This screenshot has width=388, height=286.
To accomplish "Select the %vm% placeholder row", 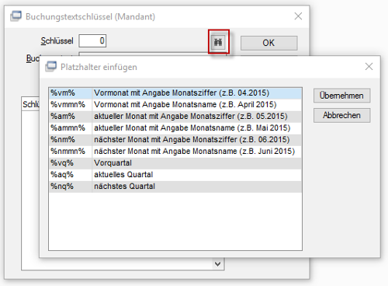I will click(x=175, y=93).
